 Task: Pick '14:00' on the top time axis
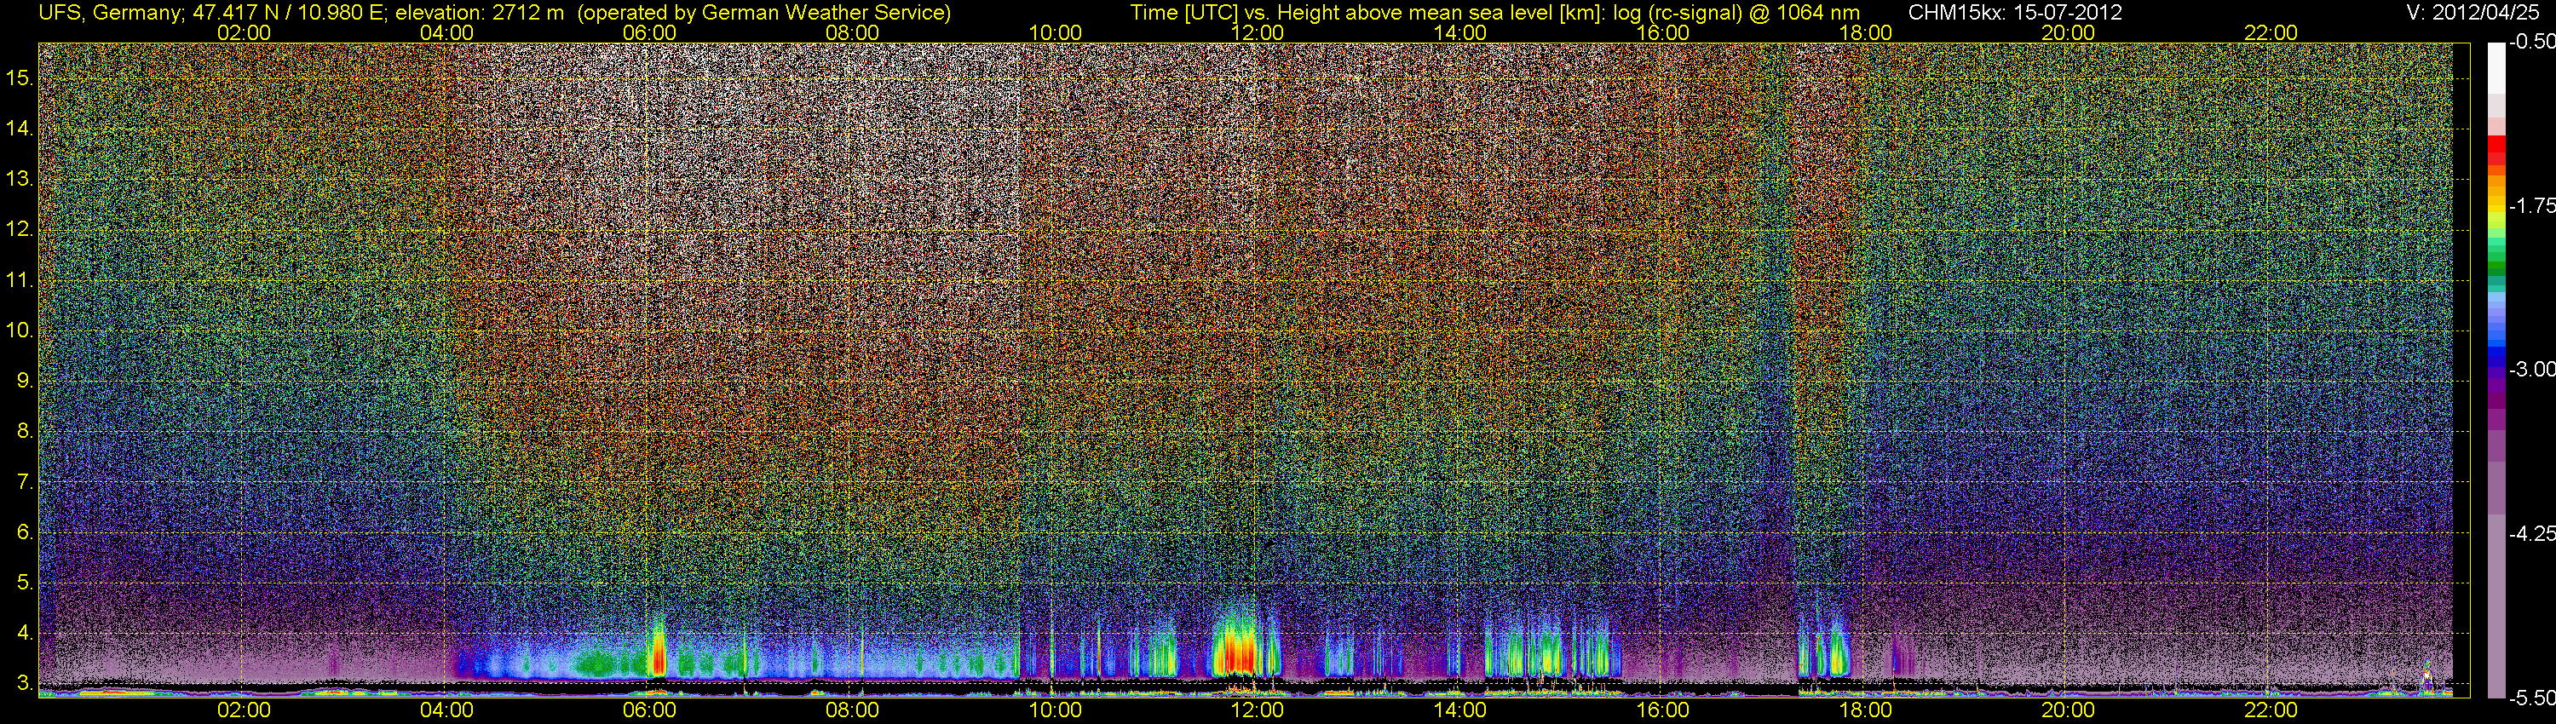pyautogui.click(x=1460, y=32)
